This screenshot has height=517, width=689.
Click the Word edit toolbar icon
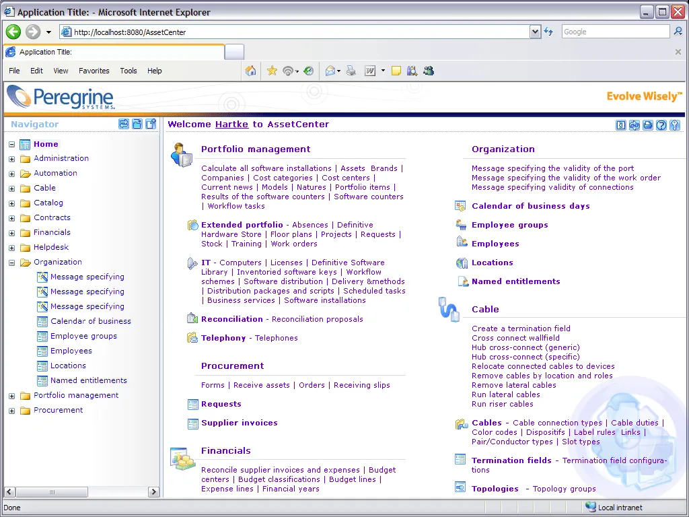tap(370, 71)
